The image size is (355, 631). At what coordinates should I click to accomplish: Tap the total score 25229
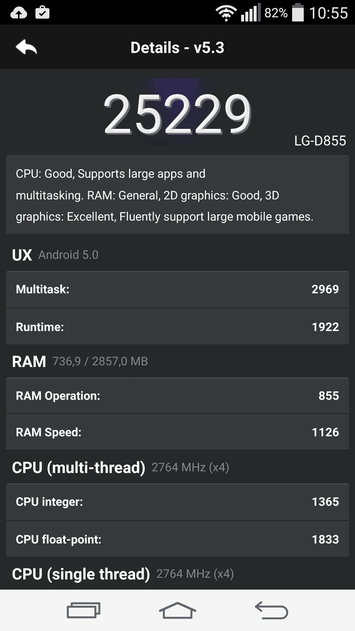[x=178, y=115]
